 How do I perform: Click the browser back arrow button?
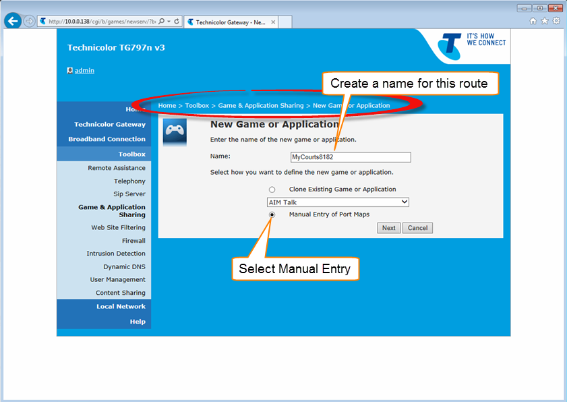click(11, 21)
